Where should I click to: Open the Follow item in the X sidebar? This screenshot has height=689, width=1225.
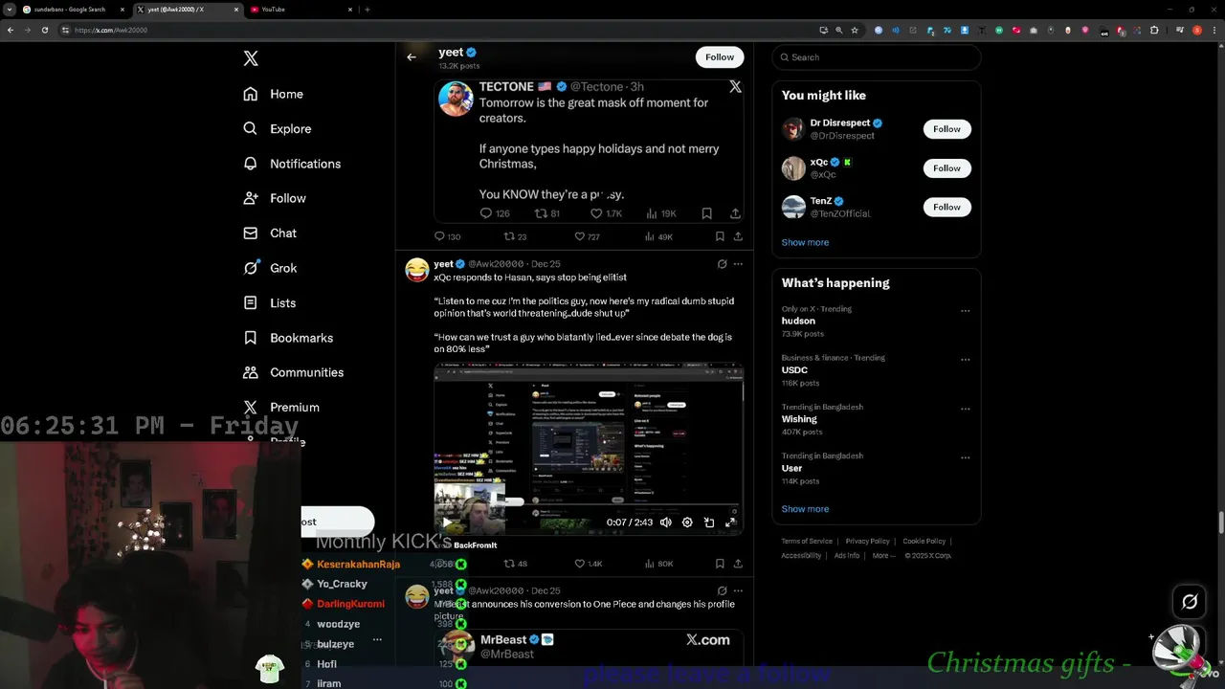[x=275, y=198]
